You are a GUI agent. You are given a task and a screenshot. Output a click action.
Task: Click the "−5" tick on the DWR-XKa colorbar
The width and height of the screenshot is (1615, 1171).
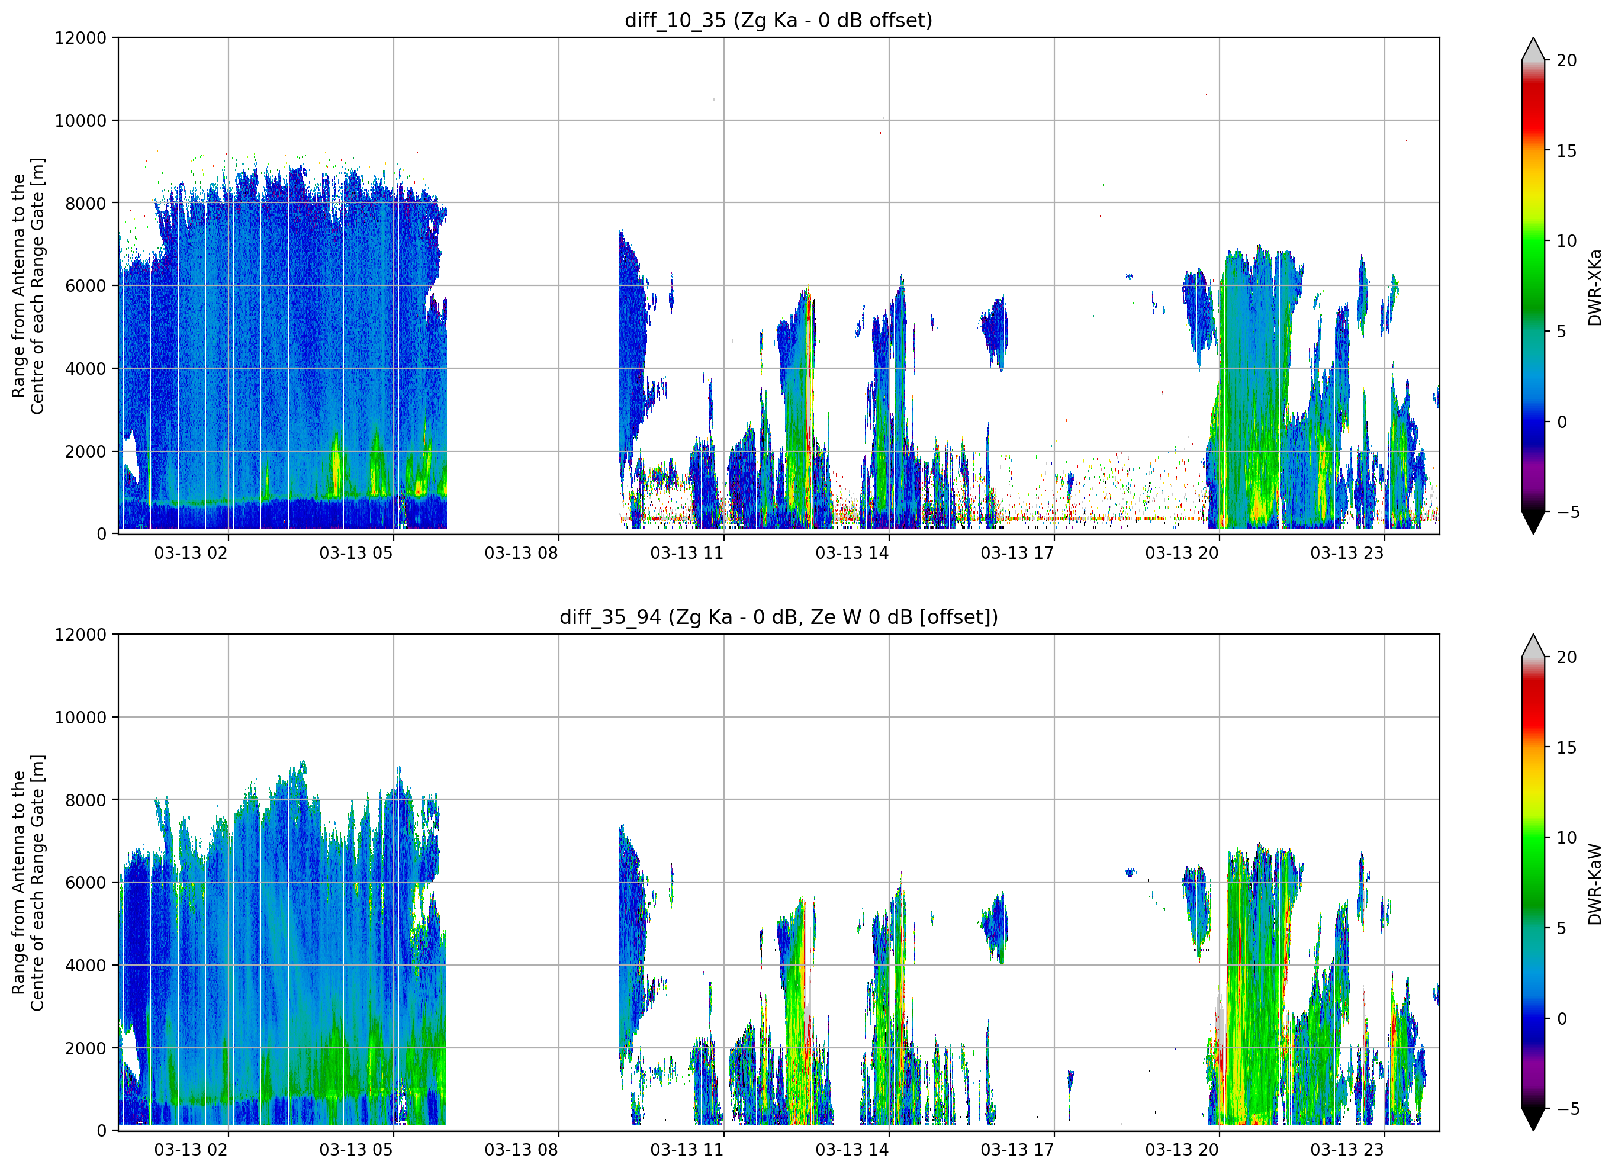tap(1566, 512)
